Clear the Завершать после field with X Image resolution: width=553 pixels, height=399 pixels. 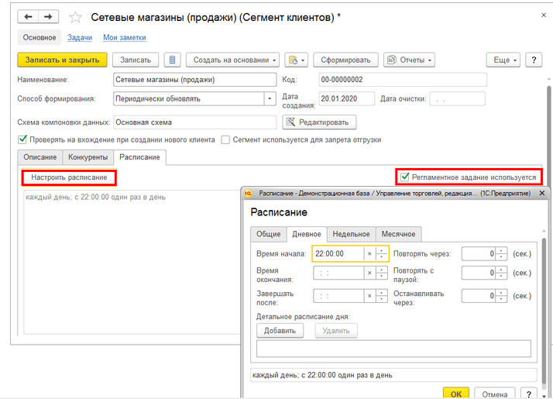[369, 296]
